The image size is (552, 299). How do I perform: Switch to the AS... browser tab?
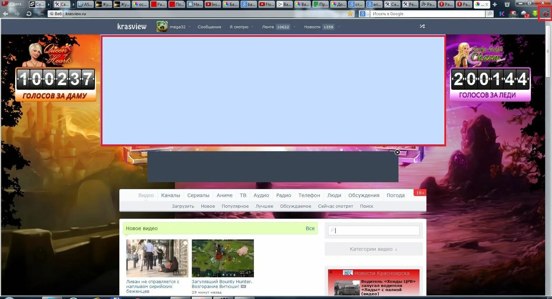(85, 4)
